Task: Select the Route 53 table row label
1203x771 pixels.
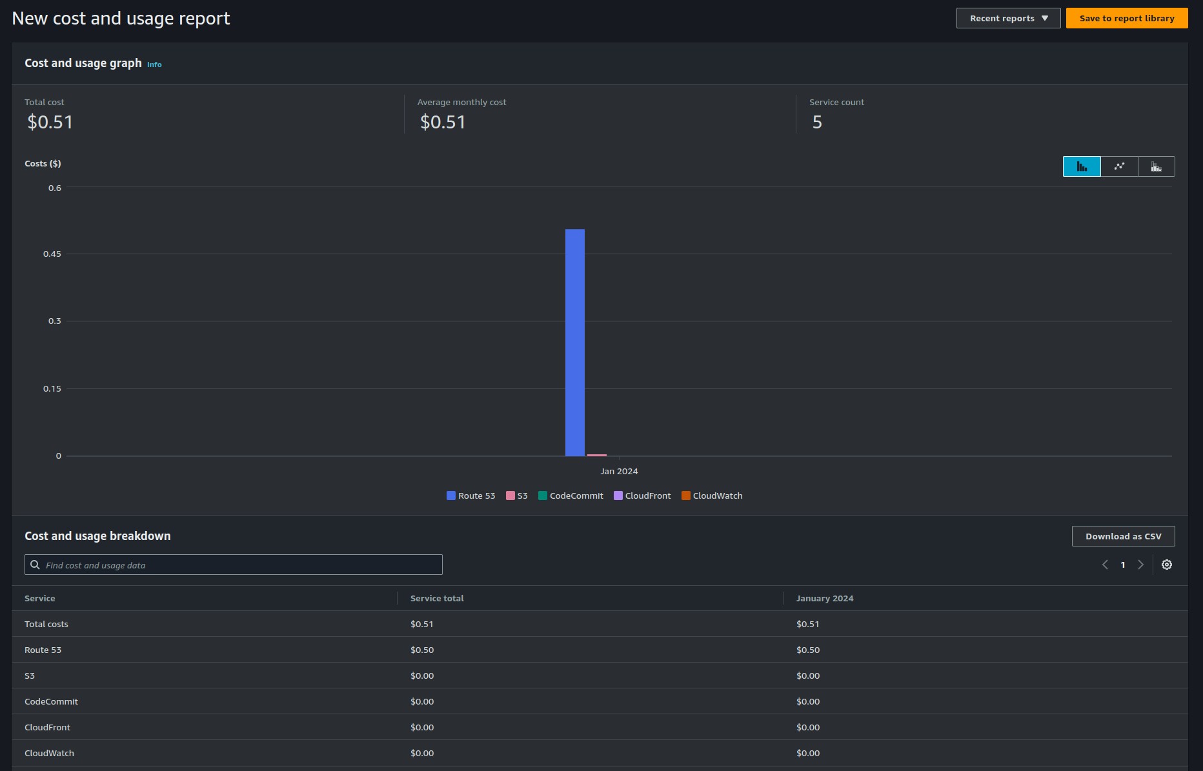Action: coord(43,650)
